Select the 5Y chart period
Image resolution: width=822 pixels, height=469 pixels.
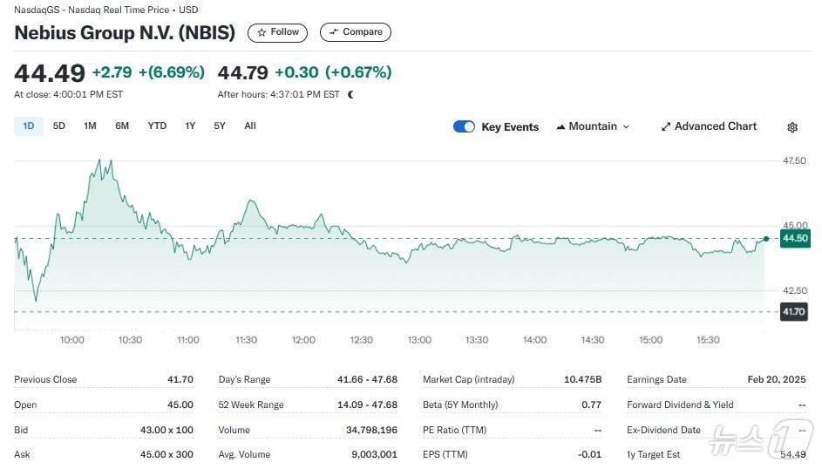pyautogui.click(x=220, y=126)
